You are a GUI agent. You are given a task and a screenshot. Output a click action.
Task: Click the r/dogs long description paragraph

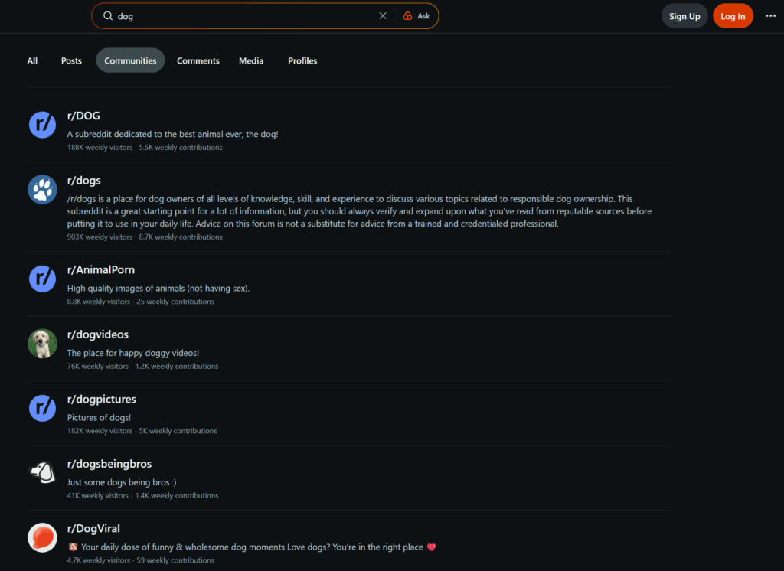[359, 211]
